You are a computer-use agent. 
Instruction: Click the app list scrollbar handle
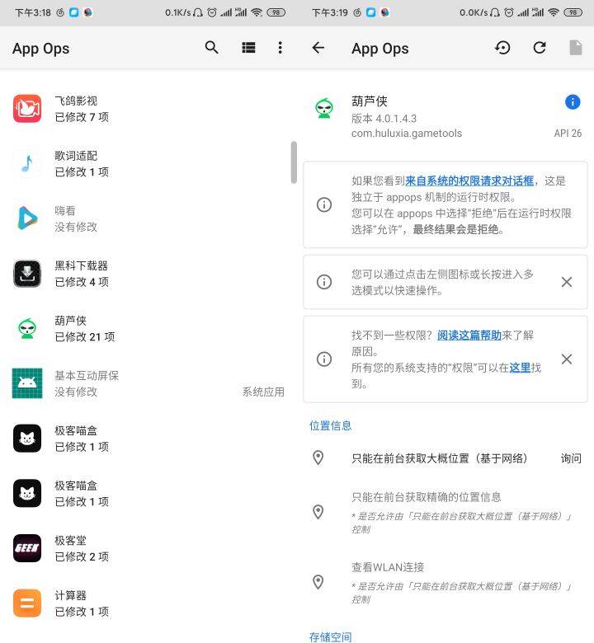[x=294, y=162]
